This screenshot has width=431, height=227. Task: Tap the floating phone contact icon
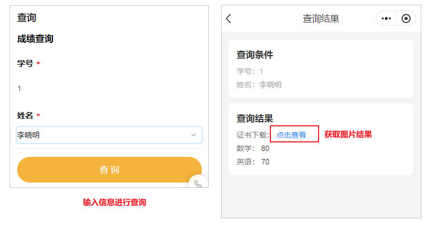pyautogui.click(x=198, y=184)
